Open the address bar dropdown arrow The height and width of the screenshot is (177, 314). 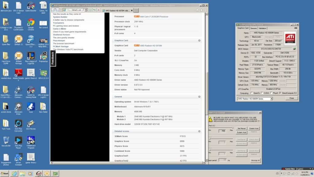coord(86,10)
